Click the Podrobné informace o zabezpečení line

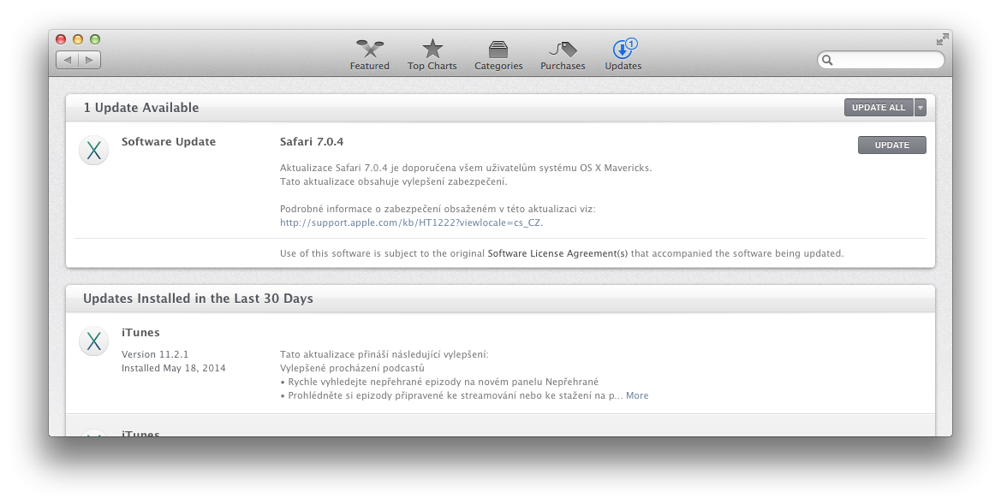tap(438, 209)
